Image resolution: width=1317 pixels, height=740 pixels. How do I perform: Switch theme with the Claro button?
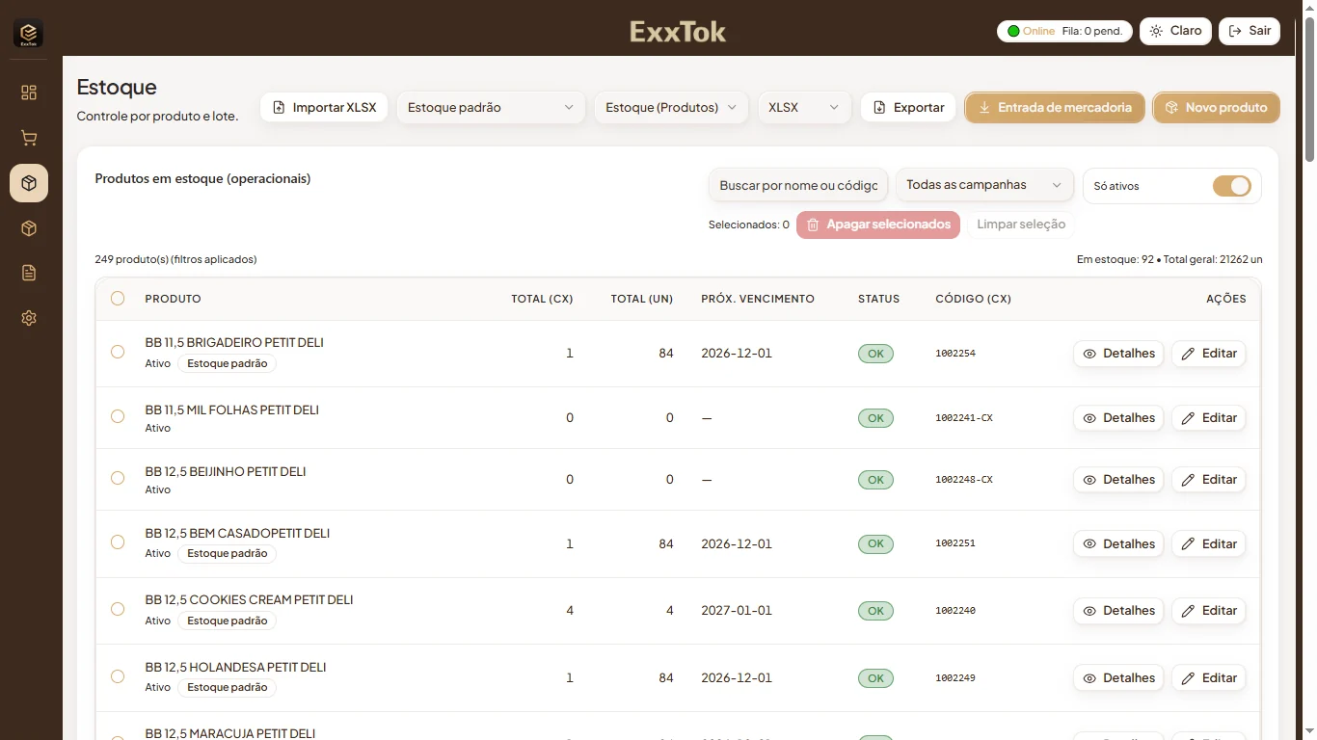pos(1175,31)
